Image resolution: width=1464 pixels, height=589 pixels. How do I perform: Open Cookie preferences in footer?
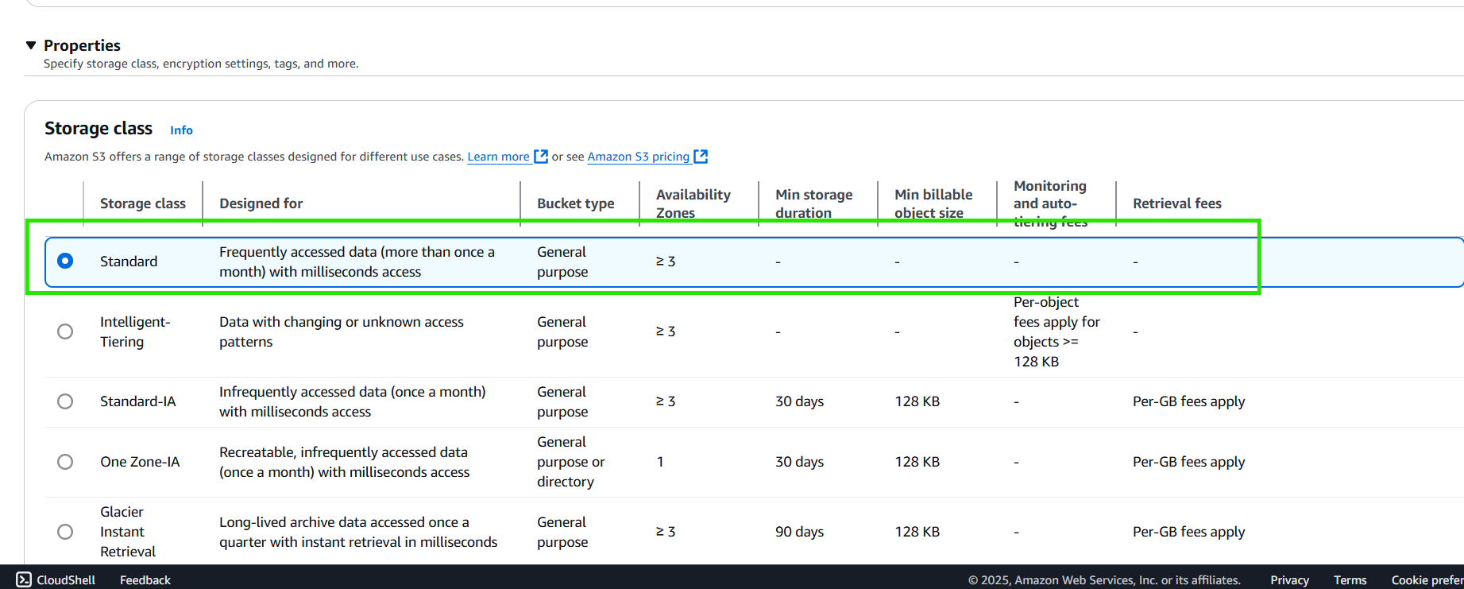1427,580
